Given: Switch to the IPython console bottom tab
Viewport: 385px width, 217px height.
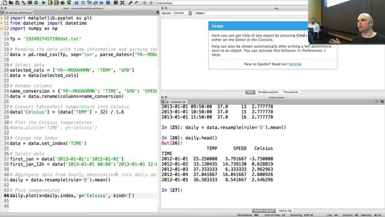Looking at the screenshot, I should coord(264,210).
